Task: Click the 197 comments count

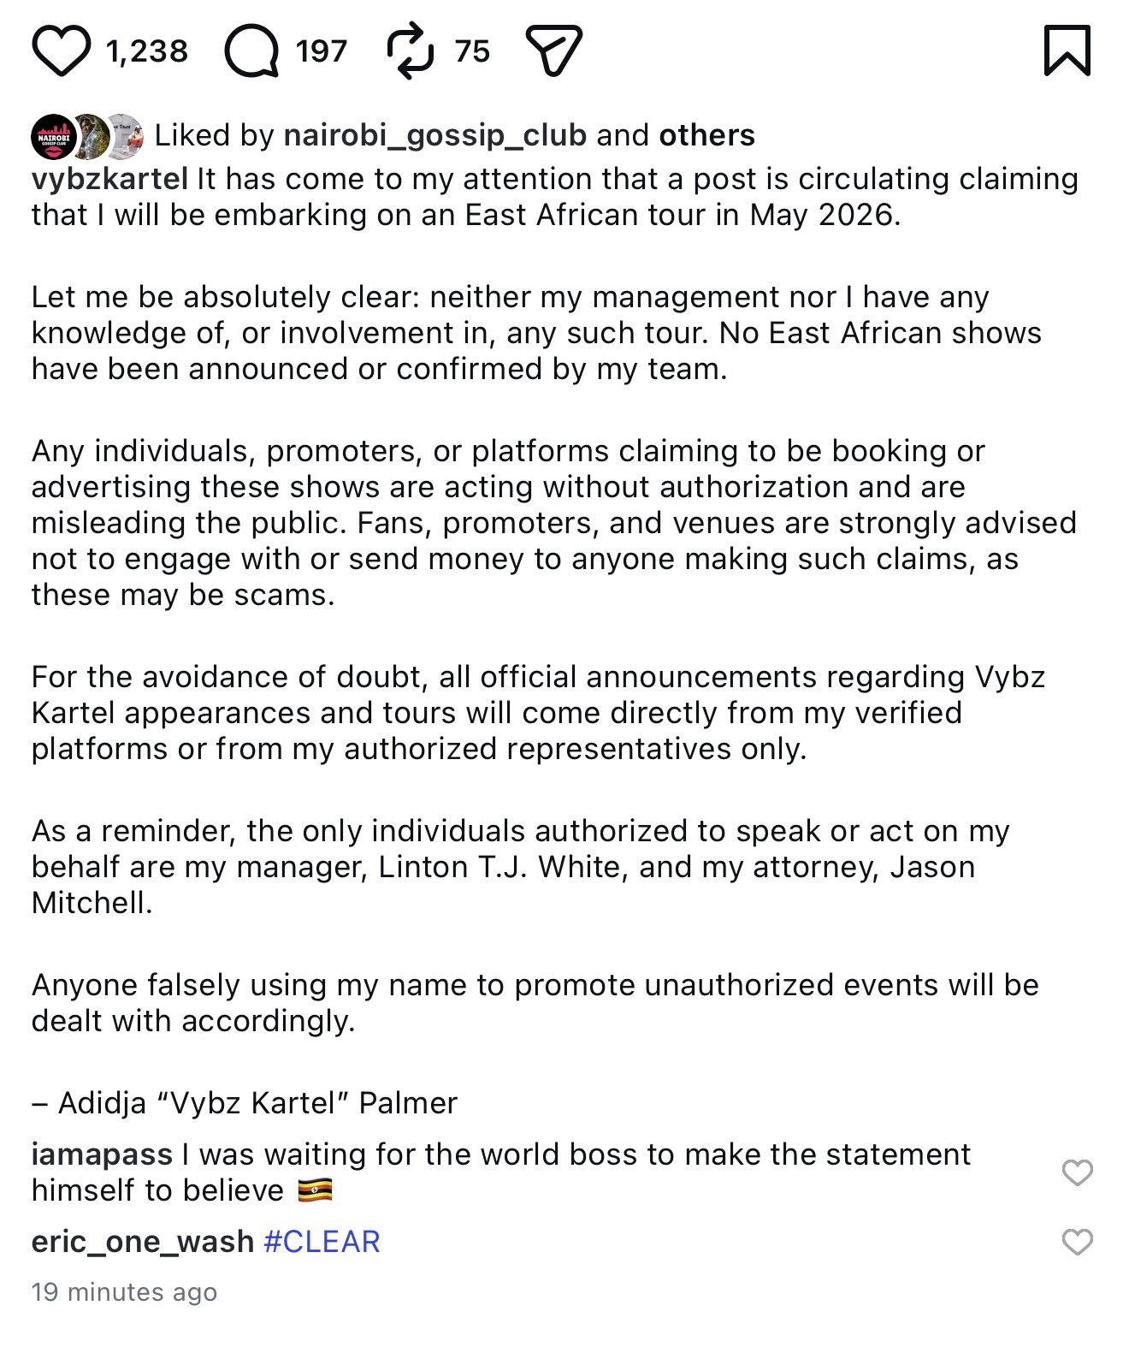Action: 322,51
